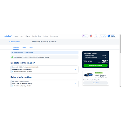Click the Priceline logo
The image size is (121, 121).
8,36
